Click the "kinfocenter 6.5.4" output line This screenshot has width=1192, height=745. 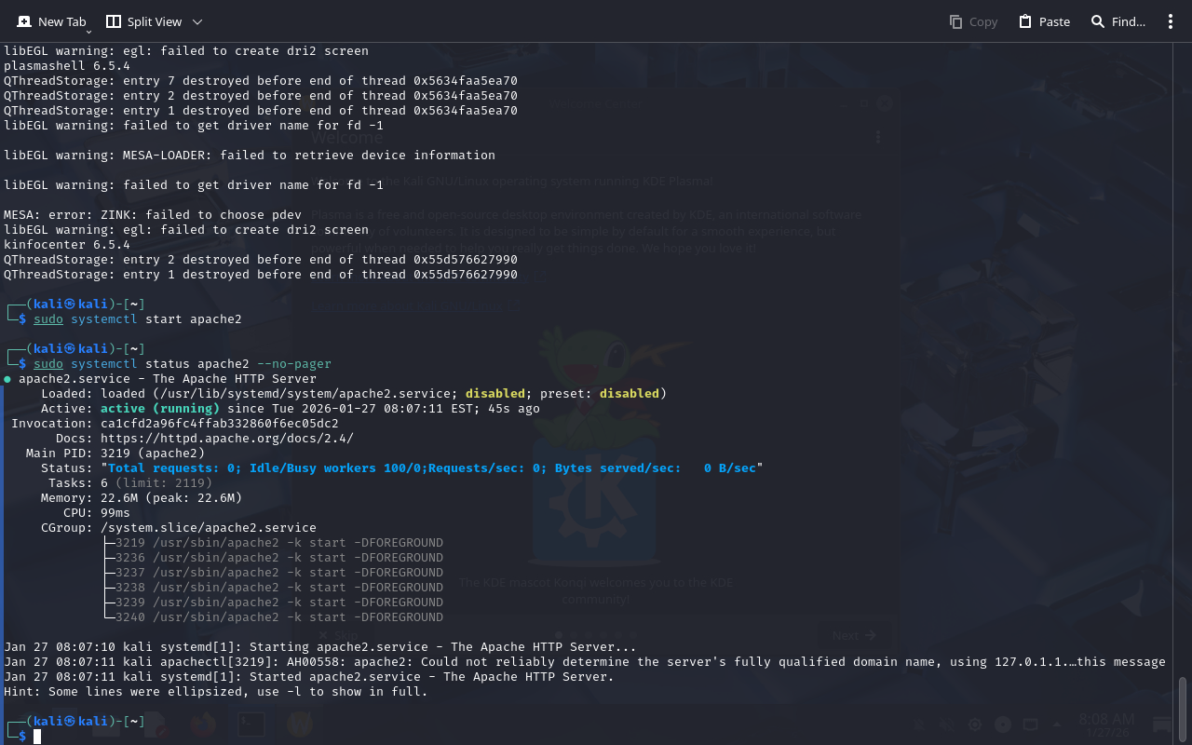[67, 245]
